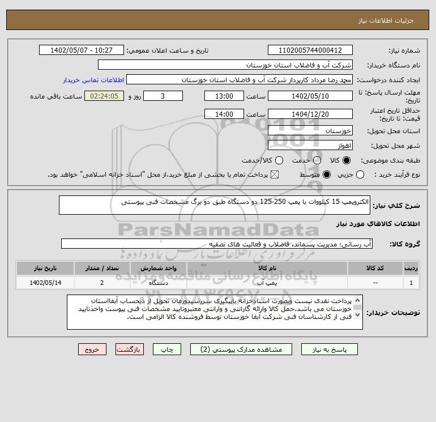Click the پمپ آب item name cell
The width and height of the screenshot is (436, 422).
pyautogui.click(x=267, y=283)
